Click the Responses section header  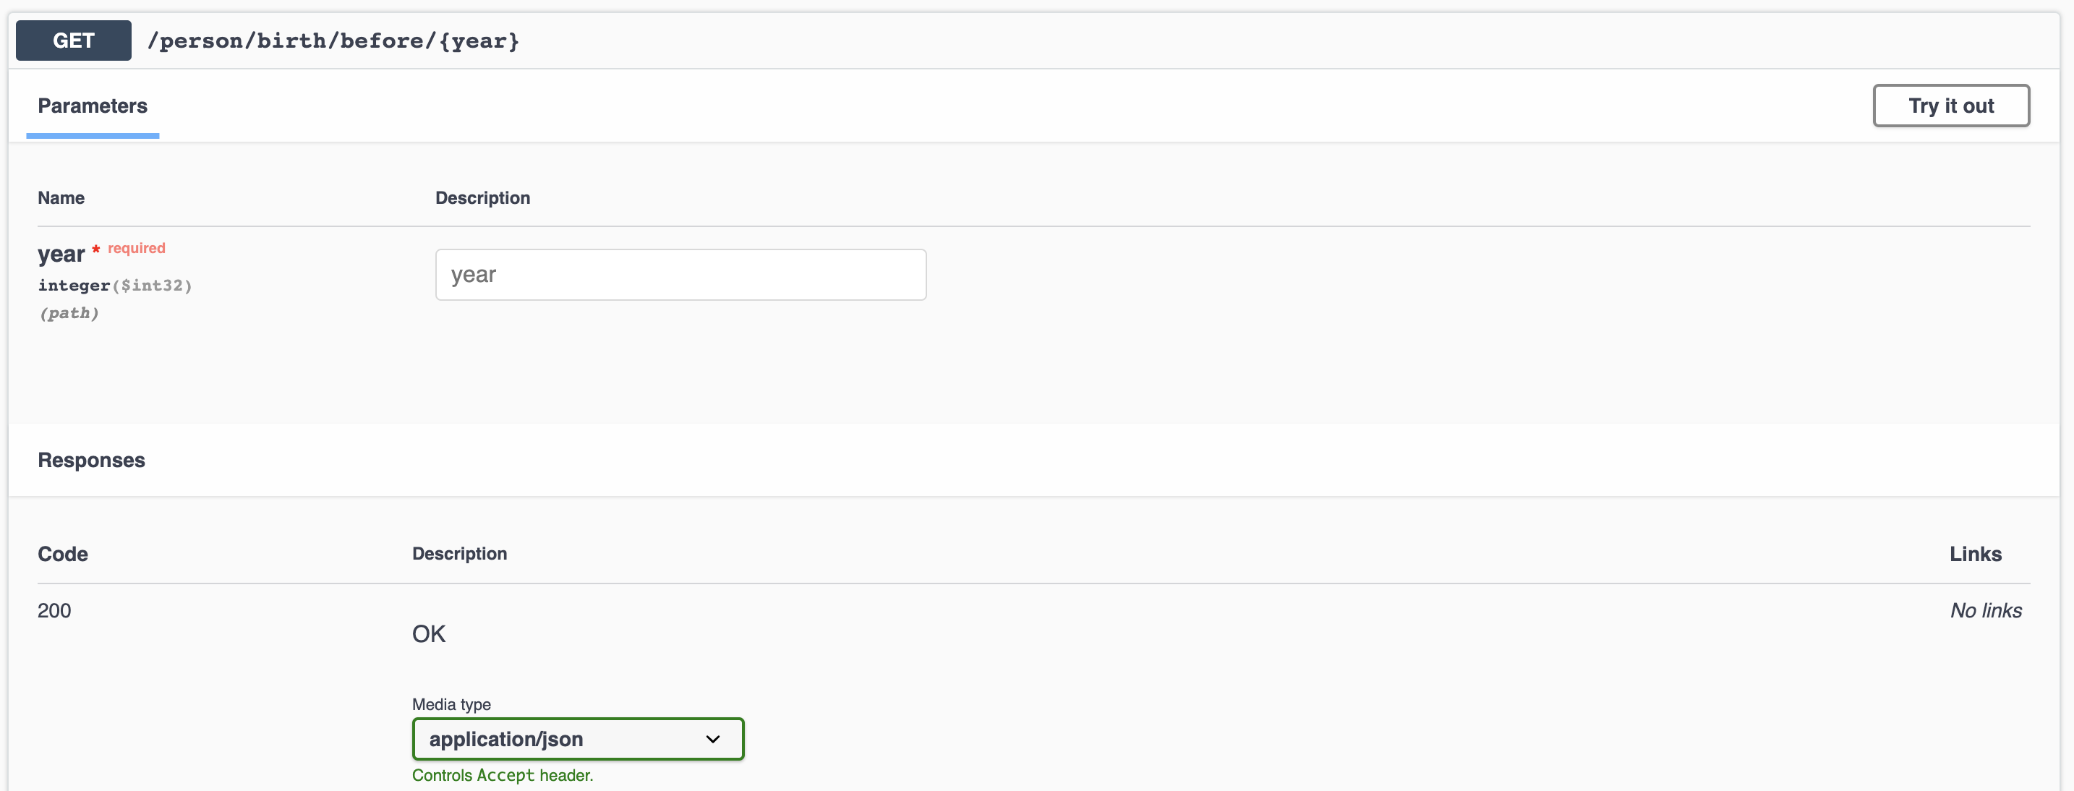coord(91,461)
